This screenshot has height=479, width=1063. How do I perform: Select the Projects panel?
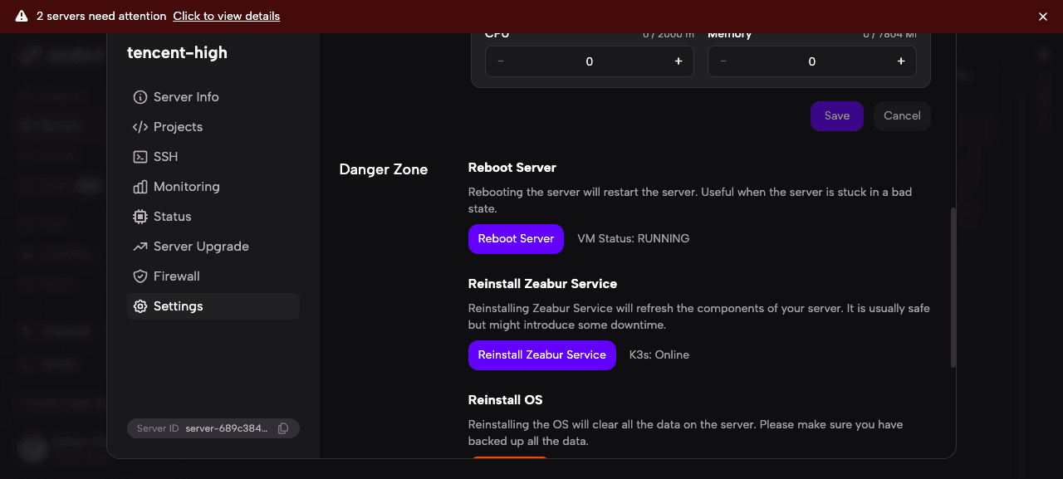[x=178, y=126]
